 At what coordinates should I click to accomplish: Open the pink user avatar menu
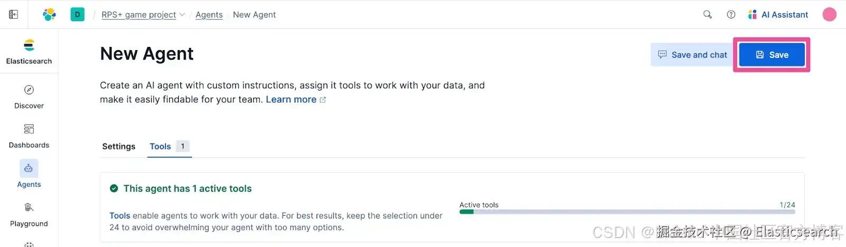(x=829, y=15)
